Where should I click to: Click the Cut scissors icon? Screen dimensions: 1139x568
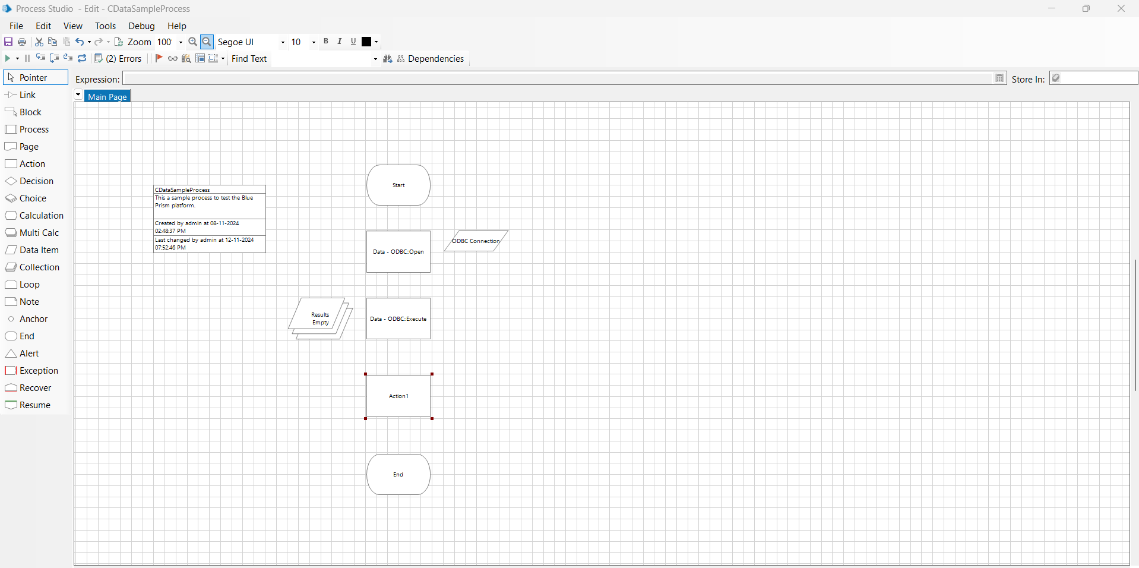39,42
